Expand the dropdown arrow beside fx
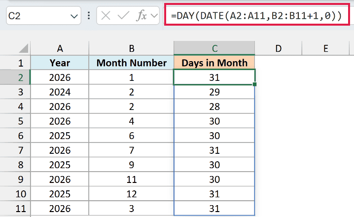This screenshot has height=217, width=354. [154, 16]
